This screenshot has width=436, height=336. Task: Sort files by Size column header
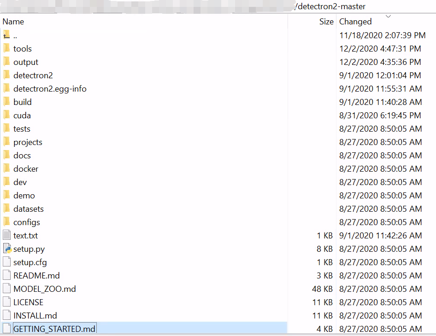326,22
